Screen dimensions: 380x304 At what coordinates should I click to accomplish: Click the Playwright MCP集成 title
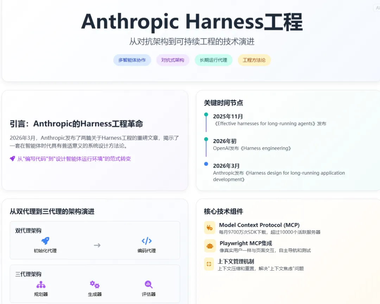point(246,243)
